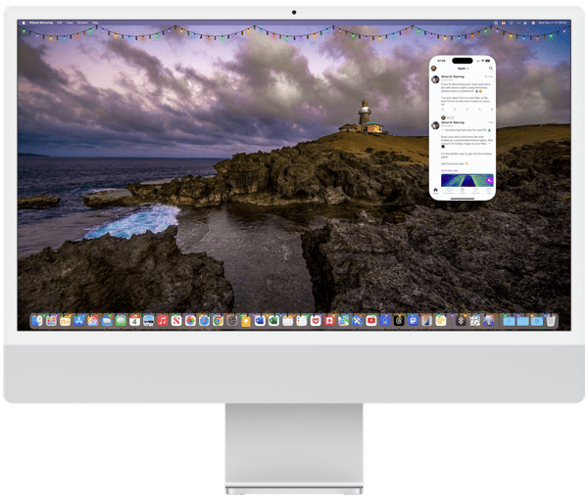Open Finder from the Dock

pyautogui.click(x=37, y=321)
